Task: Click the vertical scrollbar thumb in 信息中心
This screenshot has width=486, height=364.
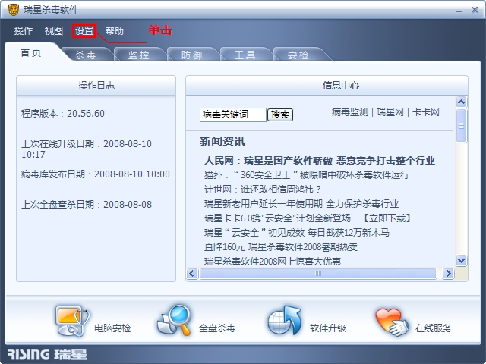Action: point(461,126)
